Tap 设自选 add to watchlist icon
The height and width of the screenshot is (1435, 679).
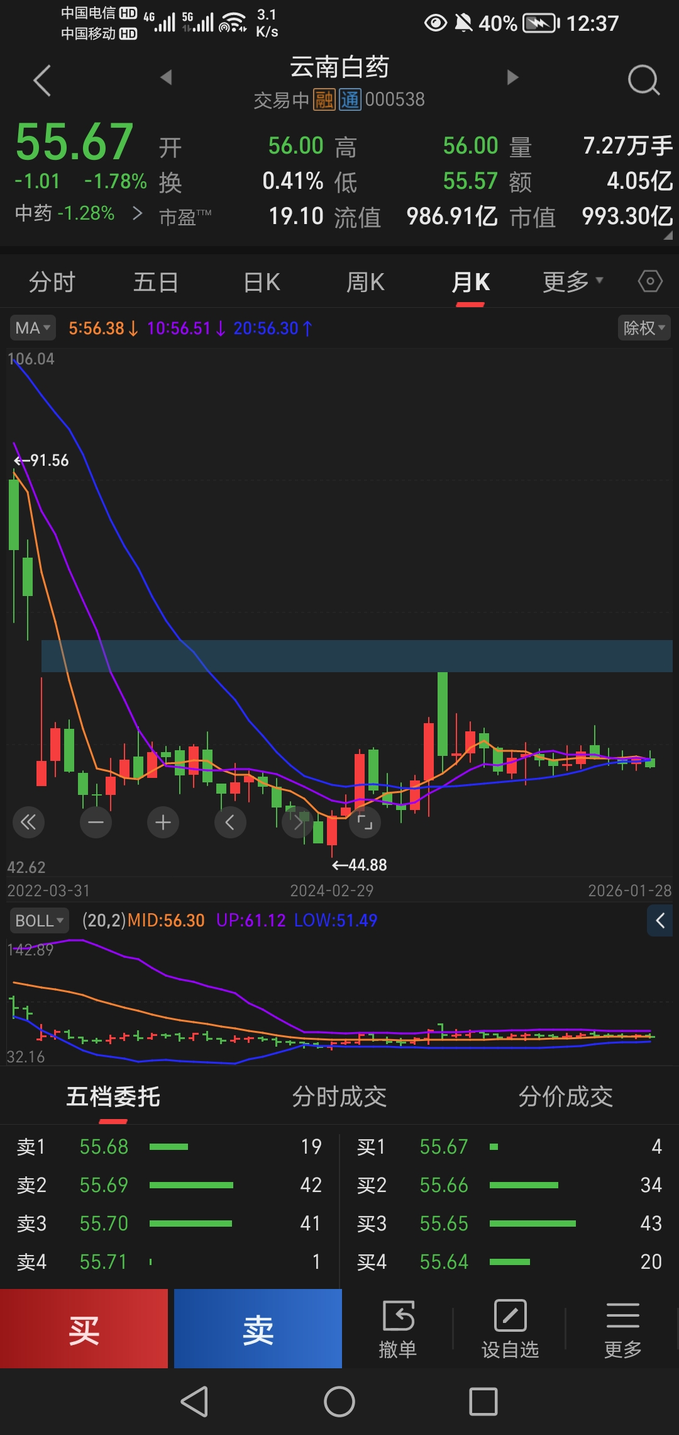tap(510, 1329)
